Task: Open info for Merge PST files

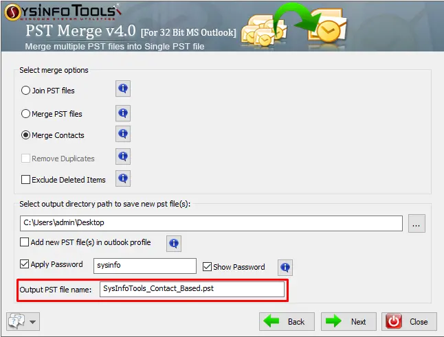Action: tap(123, 113)
